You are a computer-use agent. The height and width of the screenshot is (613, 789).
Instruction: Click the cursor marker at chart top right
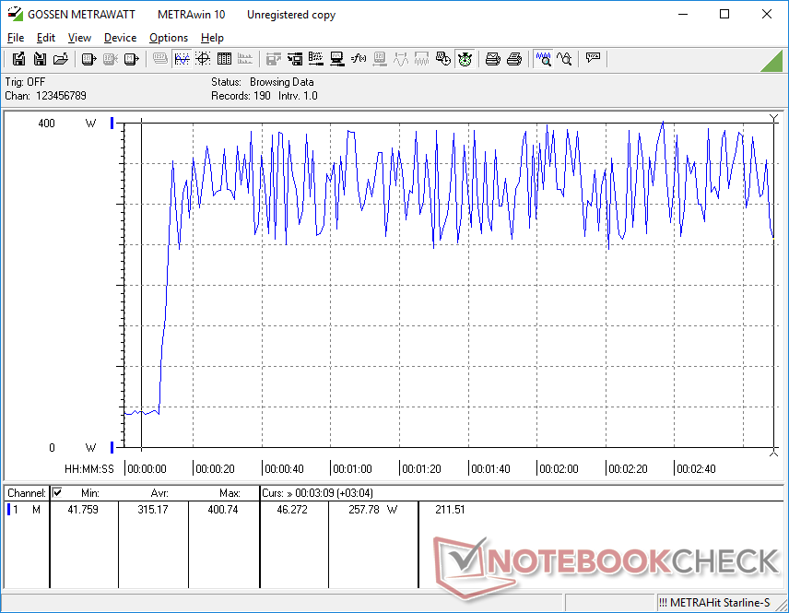click(x=773, y=118)
